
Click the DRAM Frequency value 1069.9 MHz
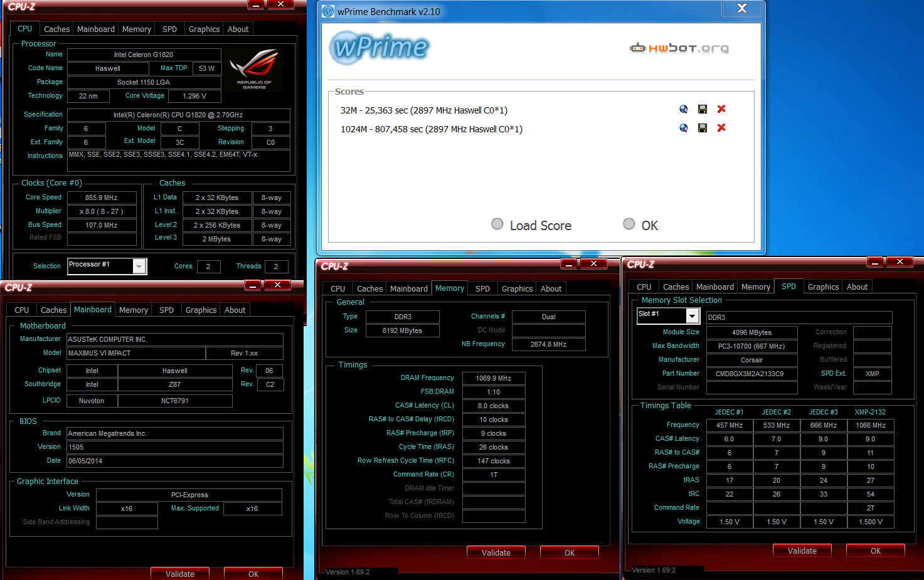pyautogui.click(x=494, y=379)
